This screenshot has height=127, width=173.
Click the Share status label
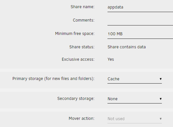click(82, 47)
